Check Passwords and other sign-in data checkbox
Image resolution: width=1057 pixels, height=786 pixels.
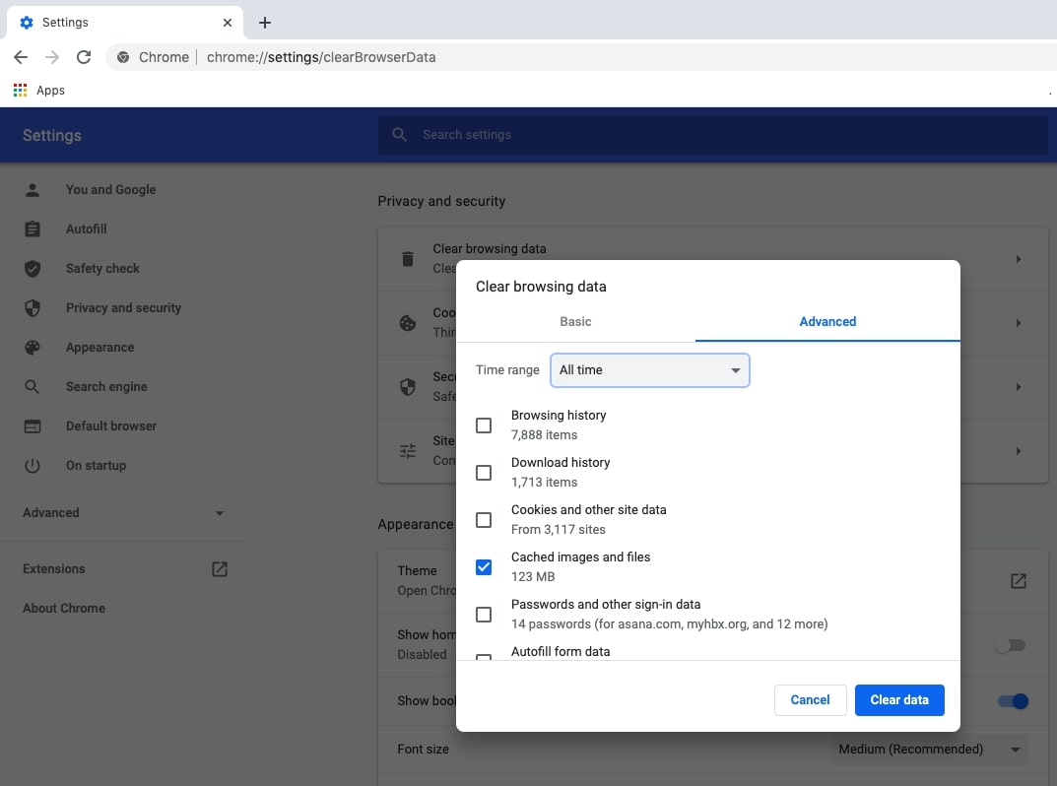click(x=484, y=614)
